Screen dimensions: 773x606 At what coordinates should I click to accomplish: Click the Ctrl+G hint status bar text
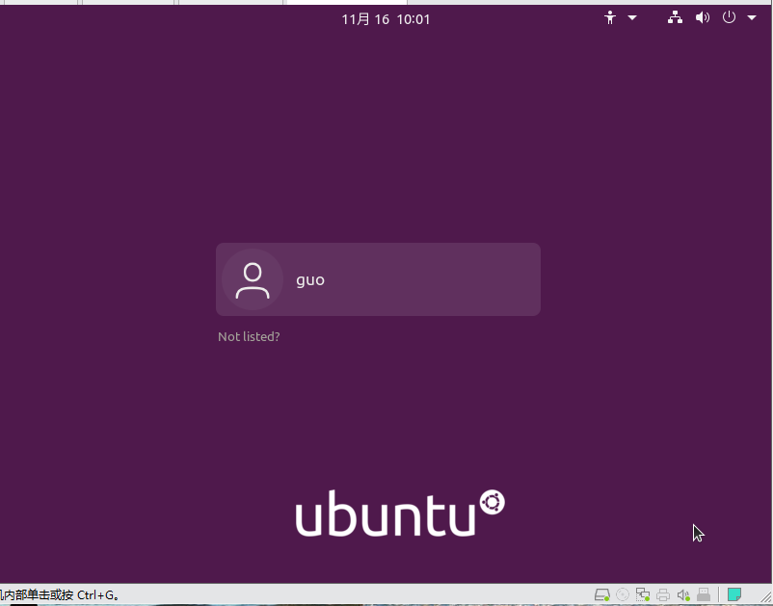point(59,595)
